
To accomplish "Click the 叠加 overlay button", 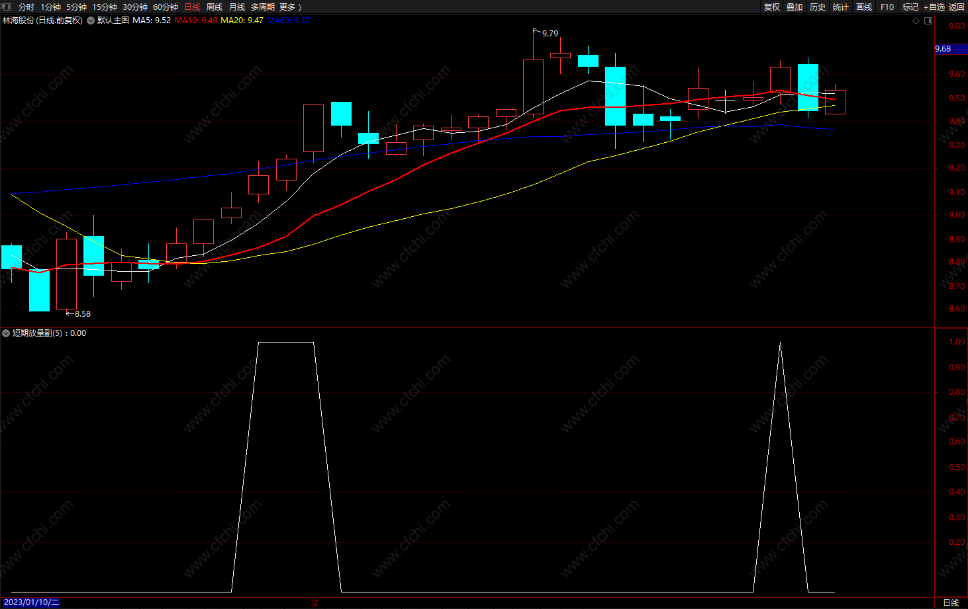I will click(x=795, y=7).
